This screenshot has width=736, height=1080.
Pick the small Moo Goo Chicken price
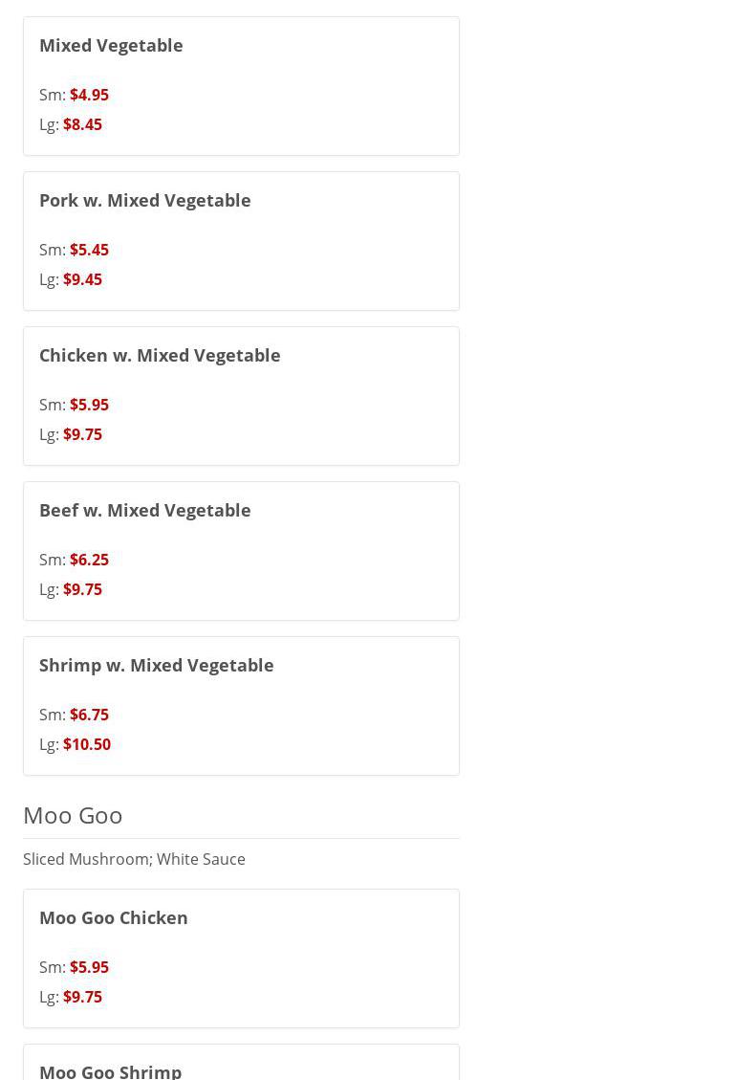(x=89, y=967)
